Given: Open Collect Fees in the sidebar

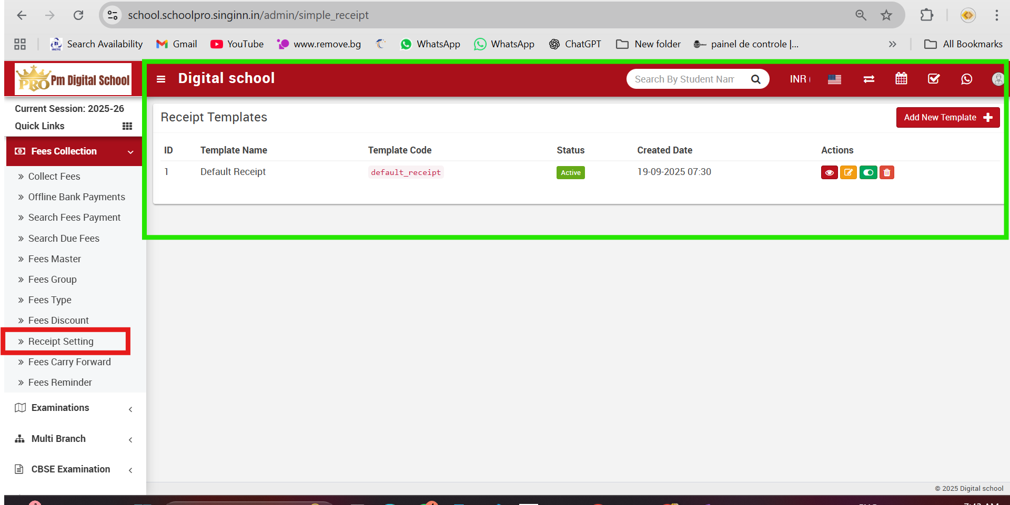Looking at the screenshot, I should tap(54, 177).
